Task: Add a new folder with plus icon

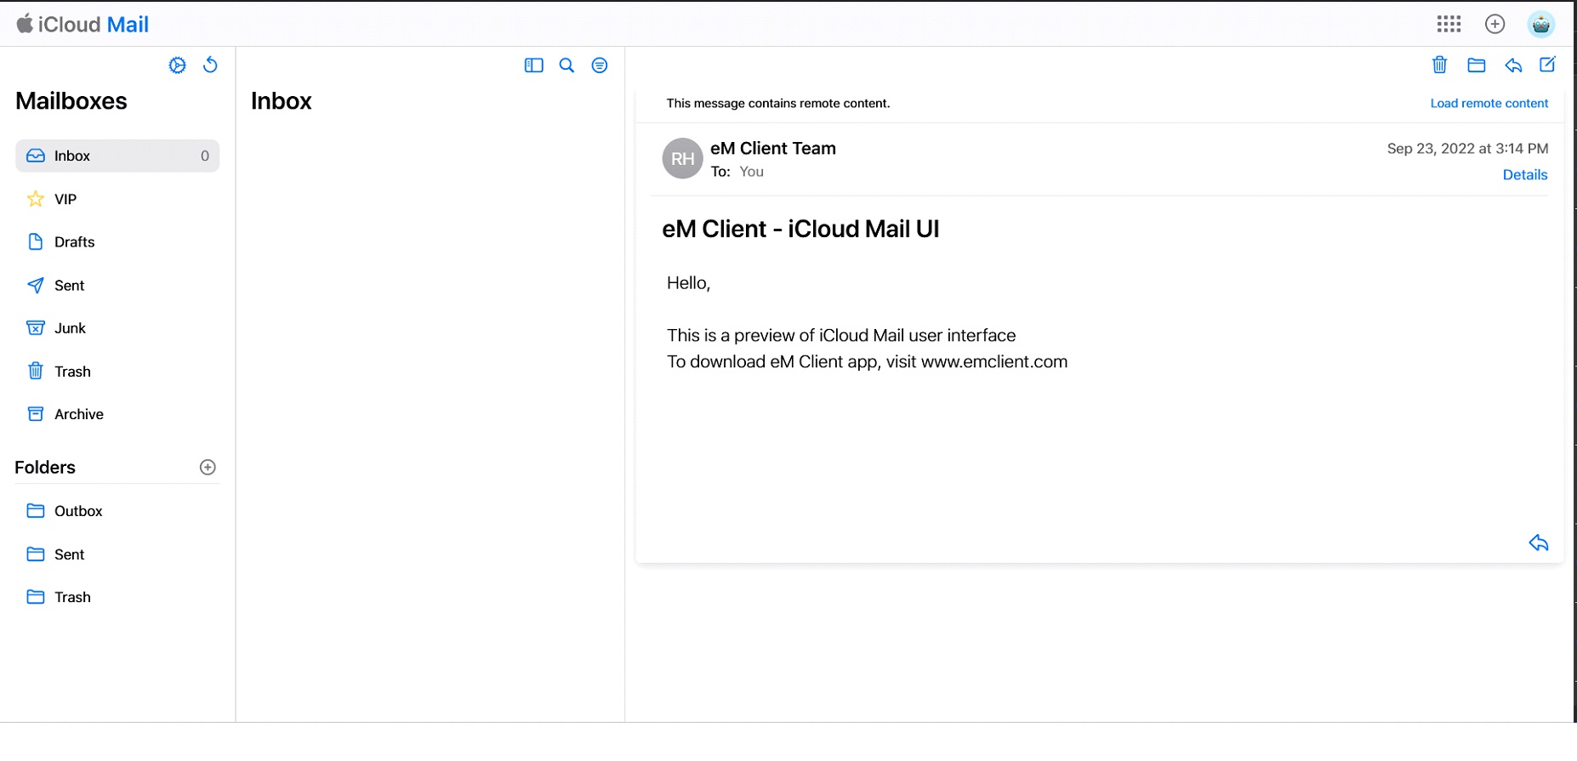Action: 208,467
